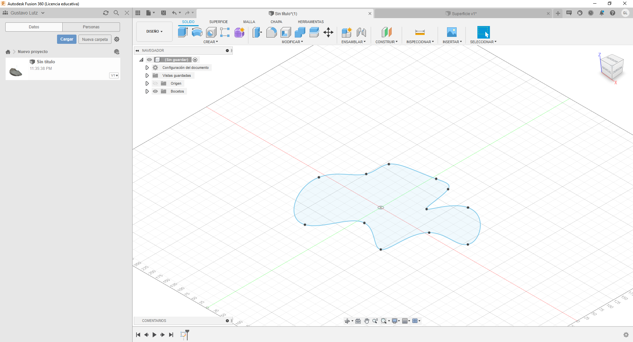633x342 pixels.
Task: Click the Zoom Window fit icon
Action: [x=384, y=321]
